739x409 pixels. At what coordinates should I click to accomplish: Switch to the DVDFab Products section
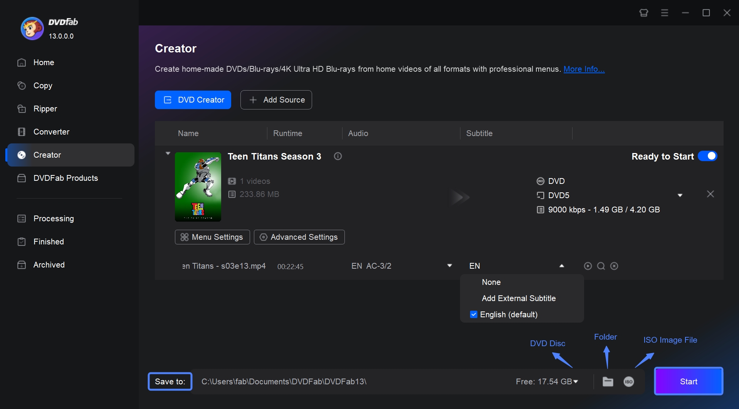(x=66, y=178)
